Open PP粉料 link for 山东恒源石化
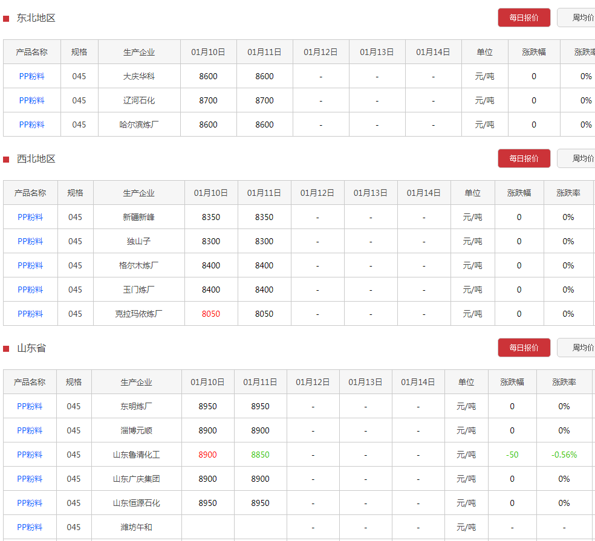This screenshot has width=595, height=541. [30, 503]
